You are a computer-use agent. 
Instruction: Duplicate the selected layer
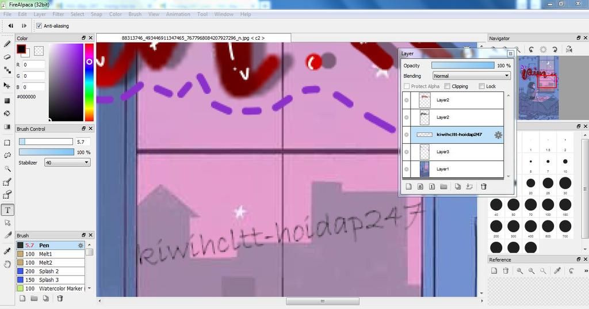[x=457, y=186]
